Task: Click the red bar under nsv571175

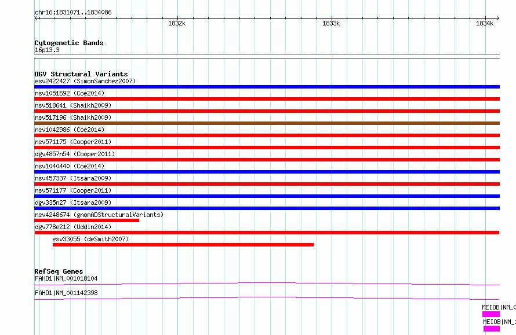Action: point(267,148)
